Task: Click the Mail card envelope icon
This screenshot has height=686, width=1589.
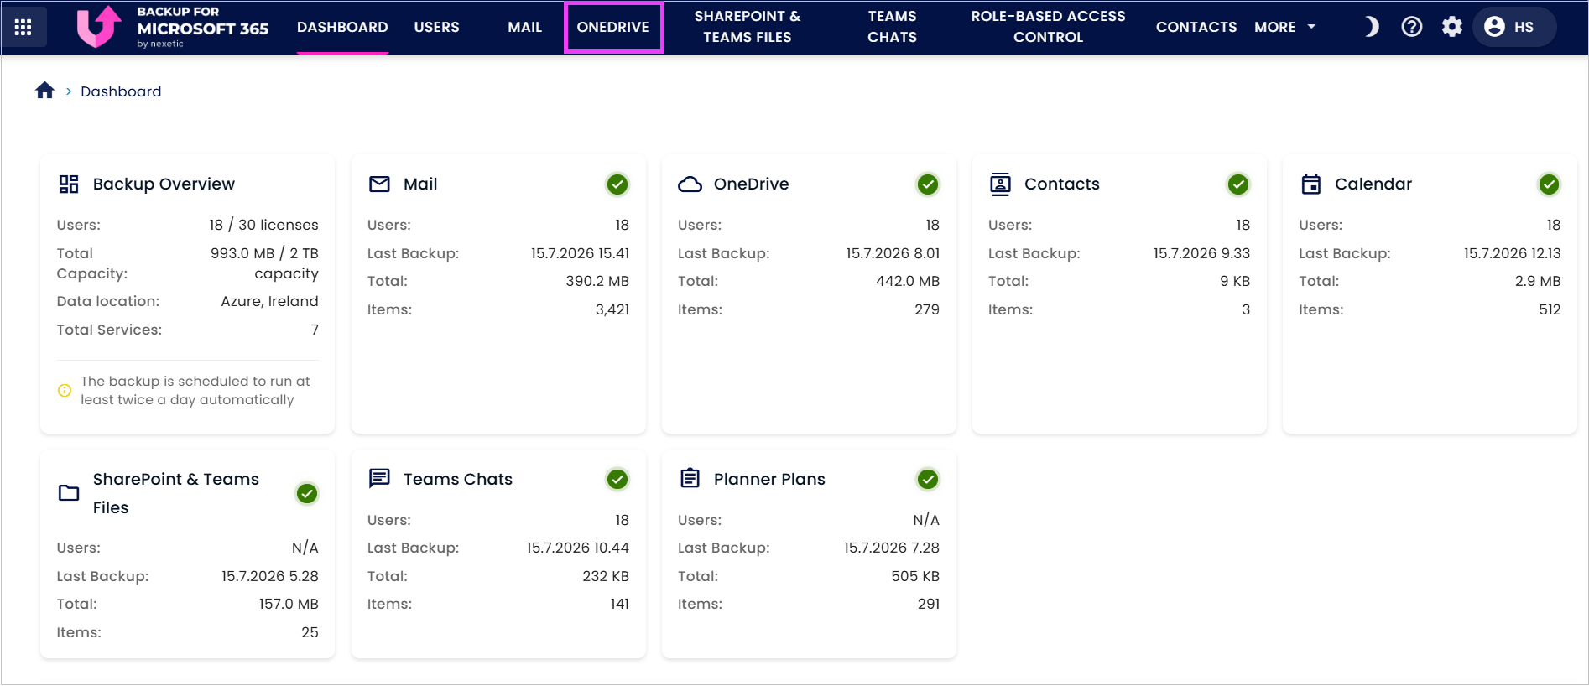Action: coord(379,184)
